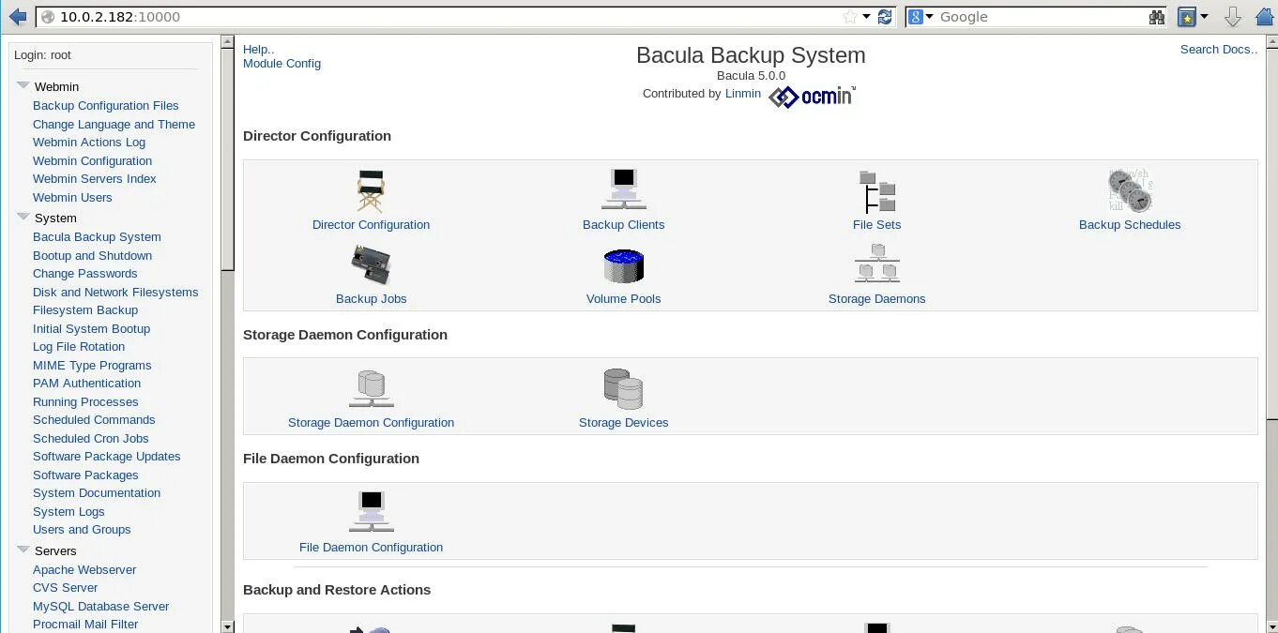Image resolution: width=1278 pixels, height=633 pixels.
Task: Click the Backup Jobs text link
Action: [x=372, y=299]
